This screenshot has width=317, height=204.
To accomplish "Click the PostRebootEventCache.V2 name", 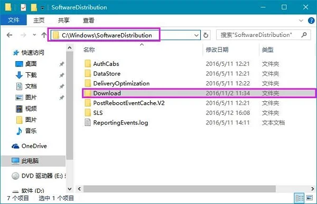I will pyautogui.click(x=129, y=103).
